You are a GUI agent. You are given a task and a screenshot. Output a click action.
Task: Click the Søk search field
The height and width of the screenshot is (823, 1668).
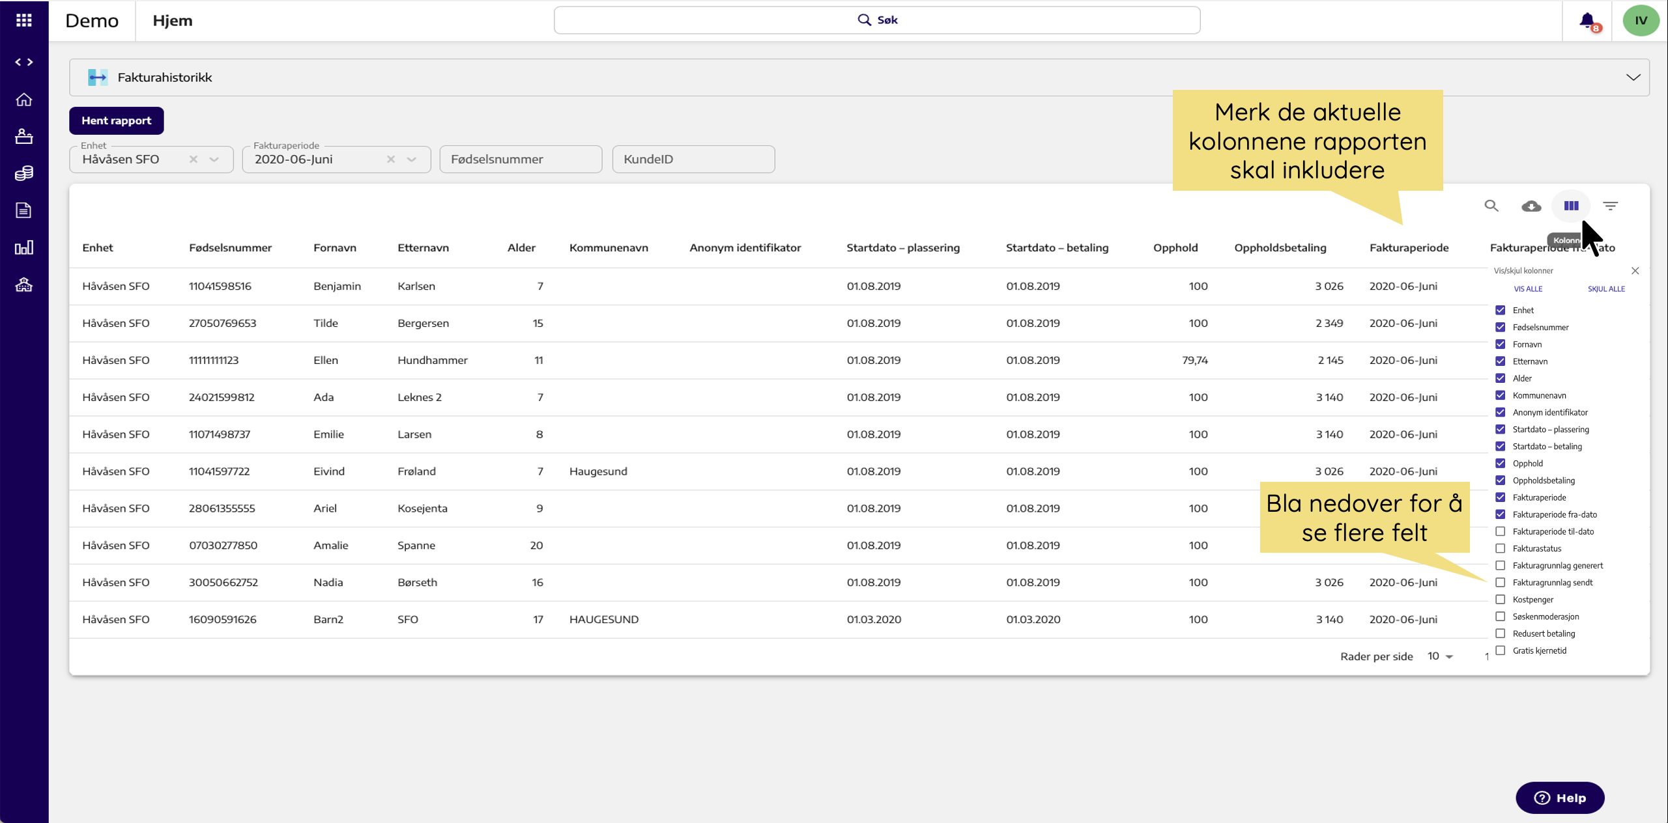tap(877, 20)
